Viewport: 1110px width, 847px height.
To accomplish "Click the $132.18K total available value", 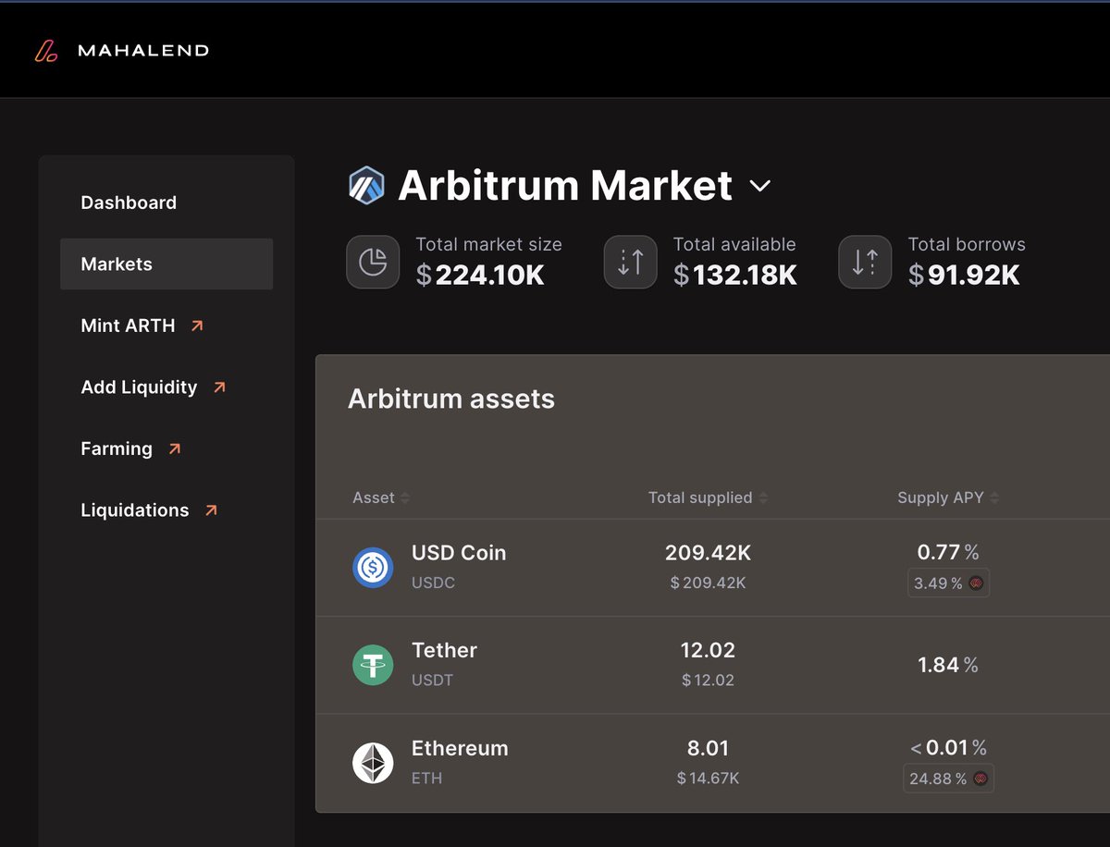I will pyautogui.click(x=735, y=275).
